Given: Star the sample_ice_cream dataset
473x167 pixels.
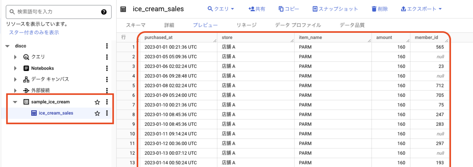Looking at the screenshot, I should 97,102.
